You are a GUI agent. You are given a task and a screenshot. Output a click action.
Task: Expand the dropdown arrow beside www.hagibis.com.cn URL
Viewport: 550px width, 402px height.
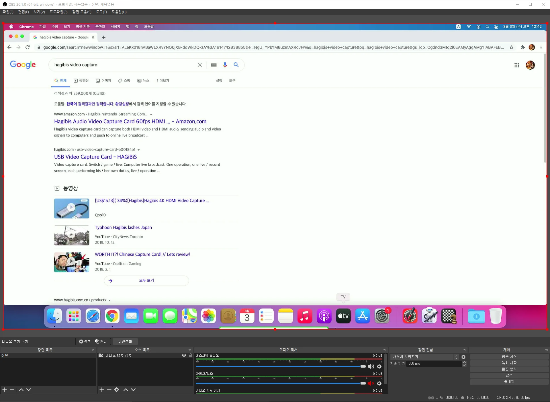pos(109,300)
